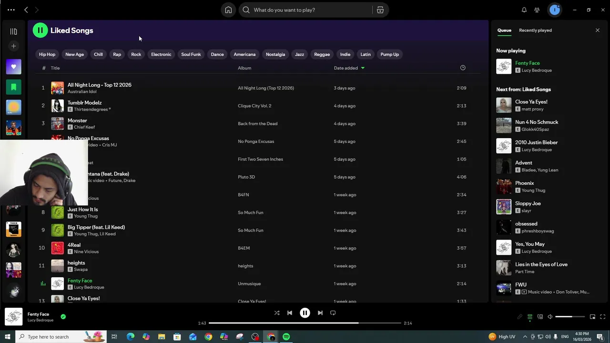The height and width of the screenshot is (343, 610).
Task: Filter by the New Age chip
Action: (x=74, y=54)
